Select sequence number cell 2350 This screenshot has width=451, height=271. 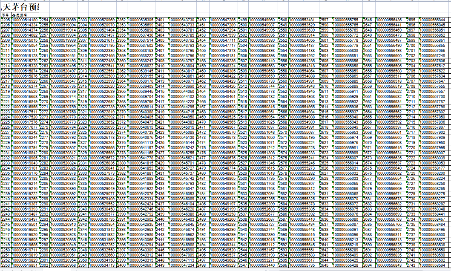83,260
